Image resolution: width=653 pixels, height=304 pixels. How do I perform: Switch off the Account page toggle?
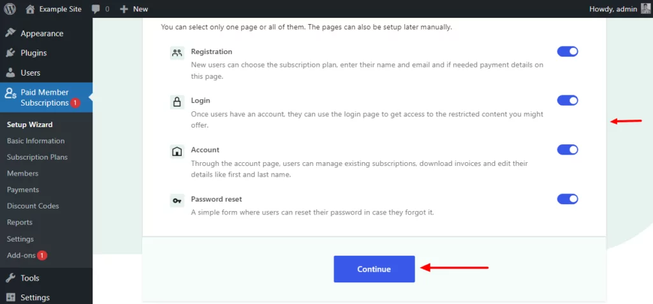pyautogui.click(x=568, y=149)
